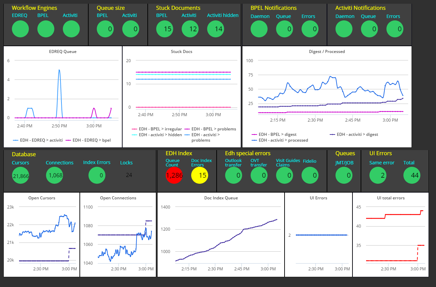This screenshot has height=287, width=436.
Task: Click the Queue Count label in EDH Index
Action: pos(172,163)
